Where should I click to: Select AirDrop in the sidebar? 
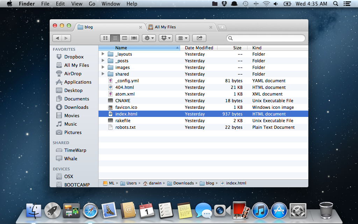click(x=73, y=73)
